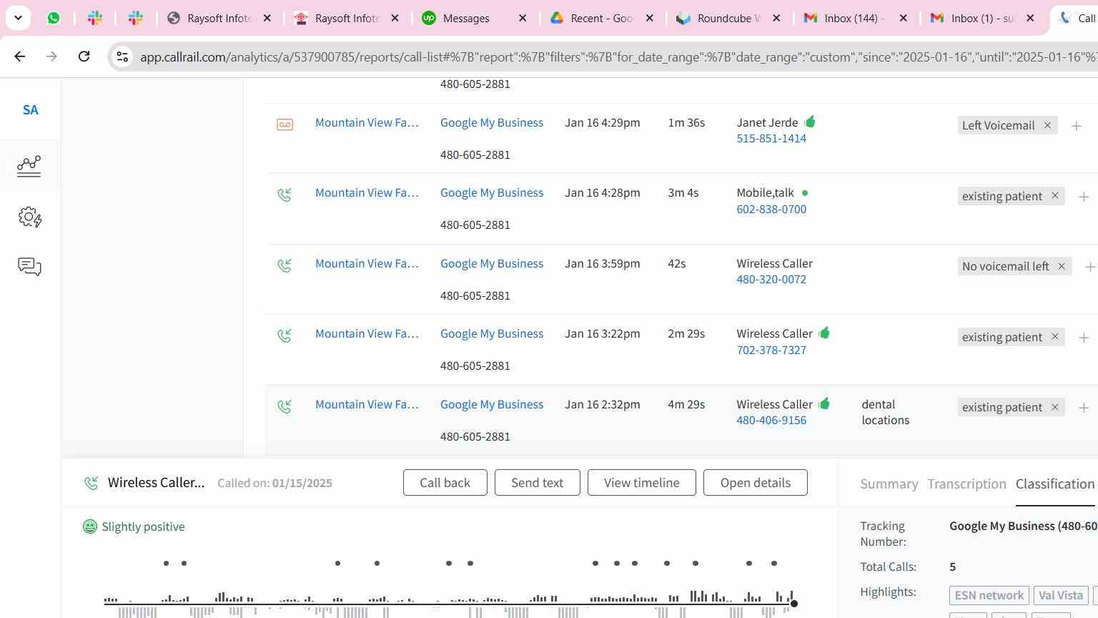Click the Send text button
The image size is (1098, 618).
point(537,483)
